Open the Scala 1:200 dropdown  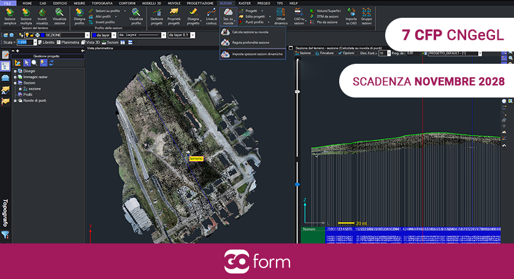(34, 42)
